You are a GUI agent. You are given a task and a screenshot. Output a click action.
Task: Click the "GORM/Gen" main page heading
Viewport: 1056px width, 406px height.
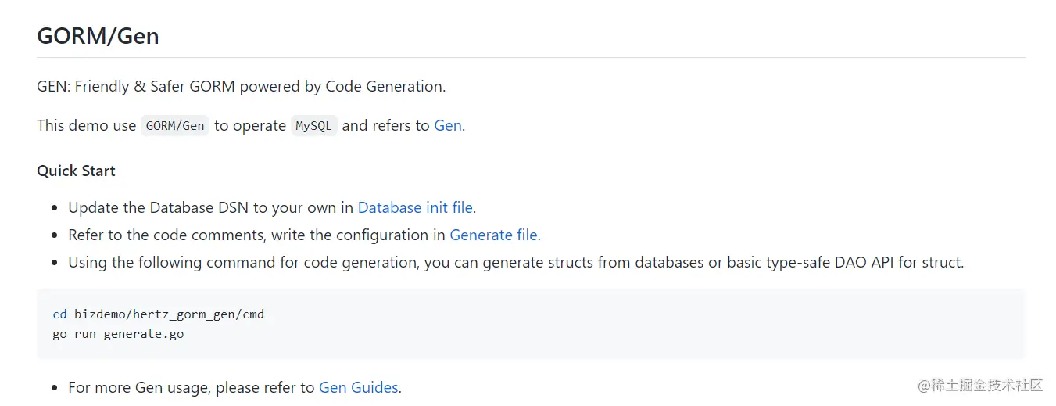pyautogui.click(x=98, y=35)
